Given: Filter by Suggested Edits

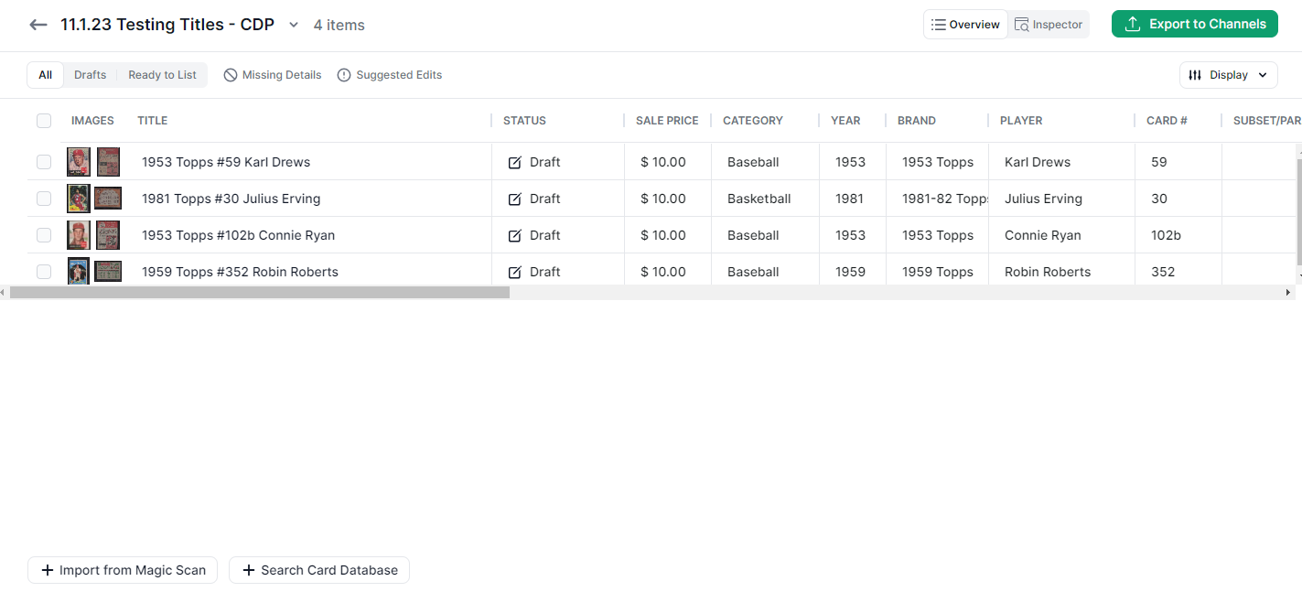Looking at the screenshot, I should (390, 75).
